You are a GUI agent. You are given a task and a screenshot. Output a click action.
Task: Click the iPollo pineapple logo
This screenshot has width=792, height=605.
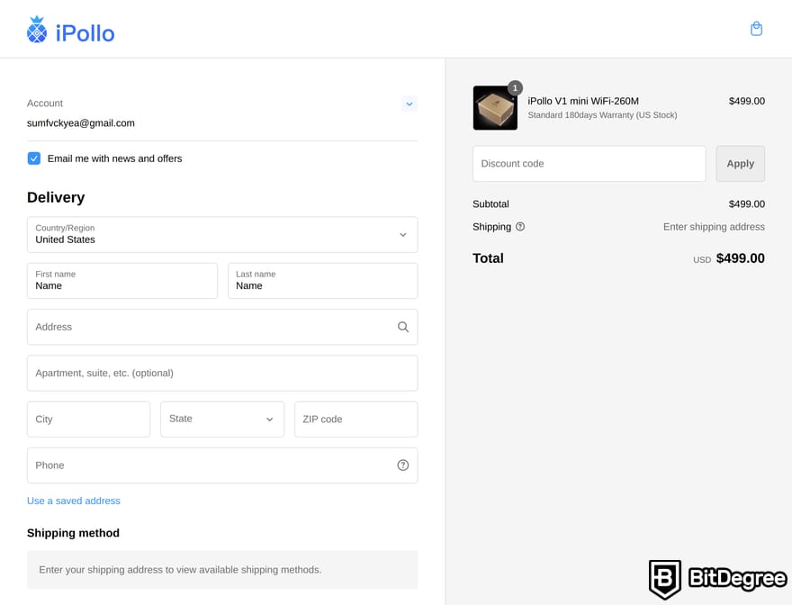(37, 30)
